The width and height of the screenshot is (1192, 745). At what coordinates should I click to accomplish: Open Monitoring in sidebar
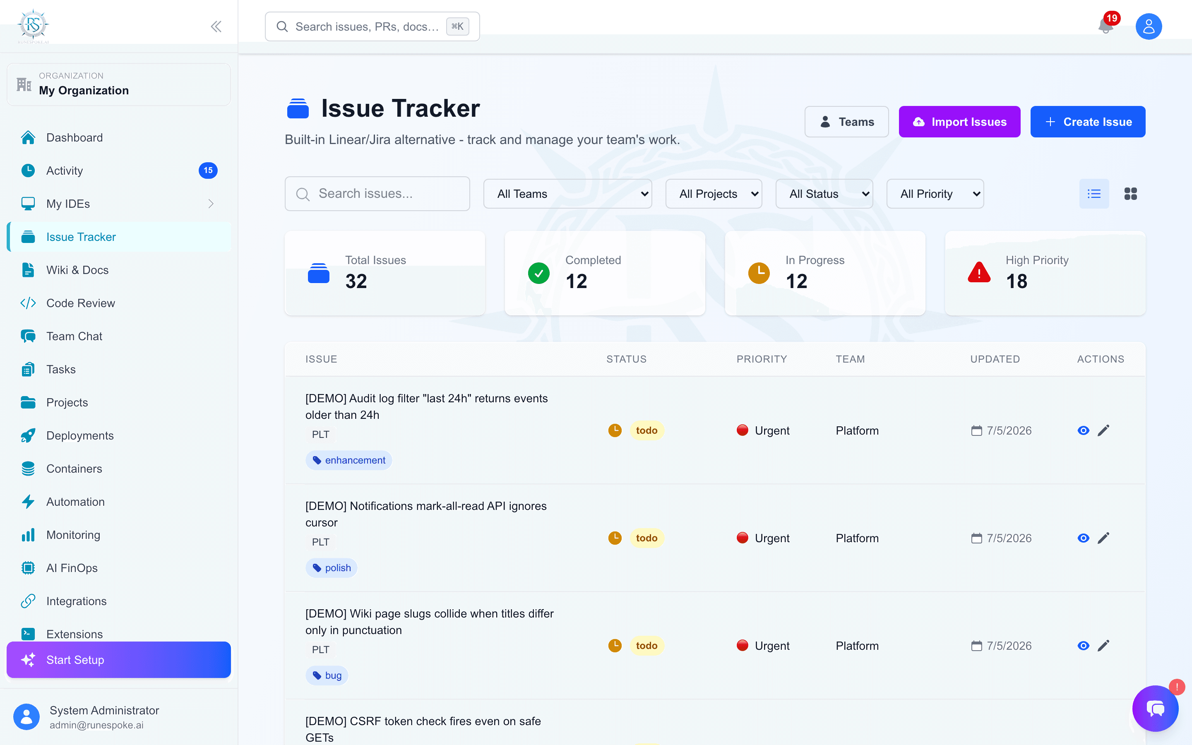(119, 535)
